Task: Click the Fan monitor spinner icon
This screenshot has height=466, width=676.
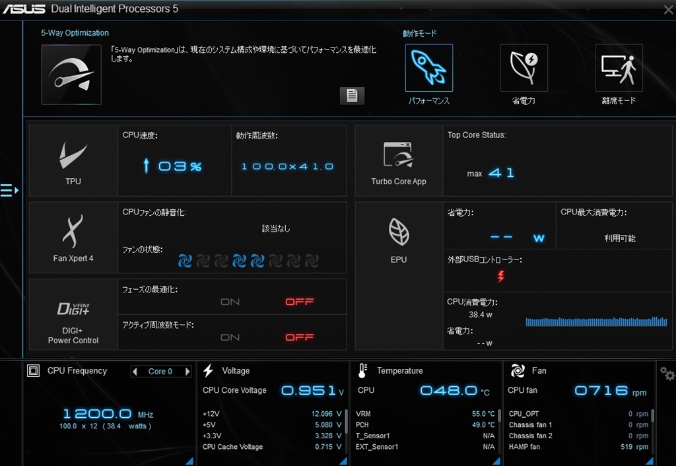Action: 518,371
